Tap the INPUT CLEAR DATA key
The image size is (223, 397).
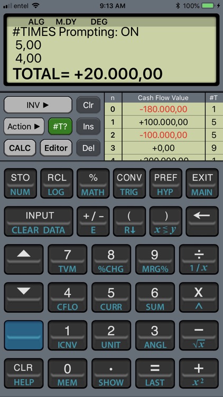pos(39,221)
